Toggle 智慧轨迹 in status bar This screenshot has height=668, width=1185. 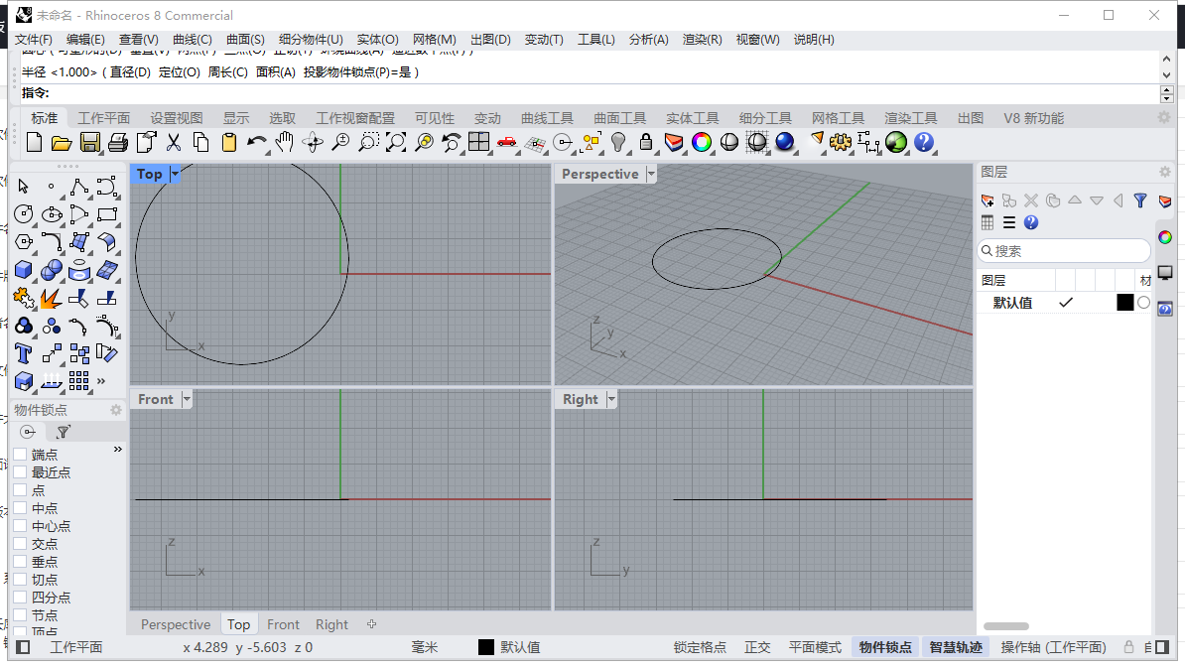956,647
